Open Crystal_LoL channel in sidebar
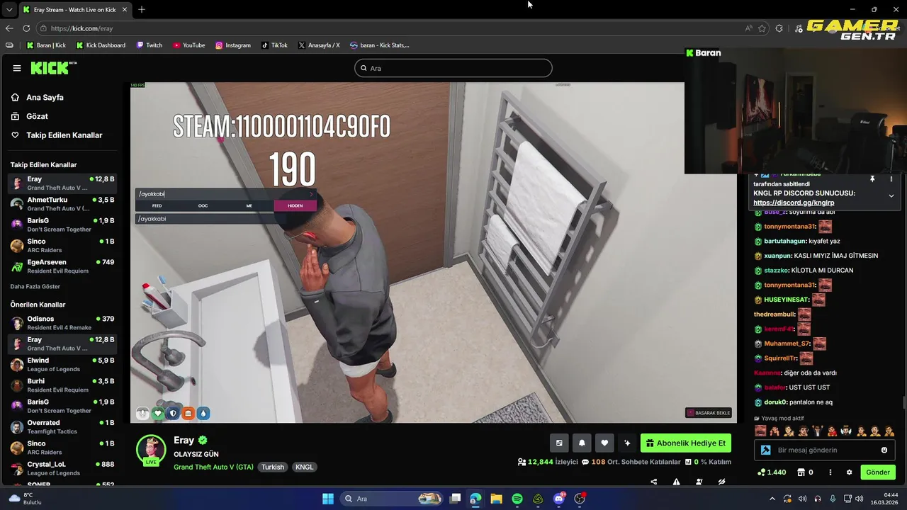Screen dimensions: 907x510 coord(62,468)
